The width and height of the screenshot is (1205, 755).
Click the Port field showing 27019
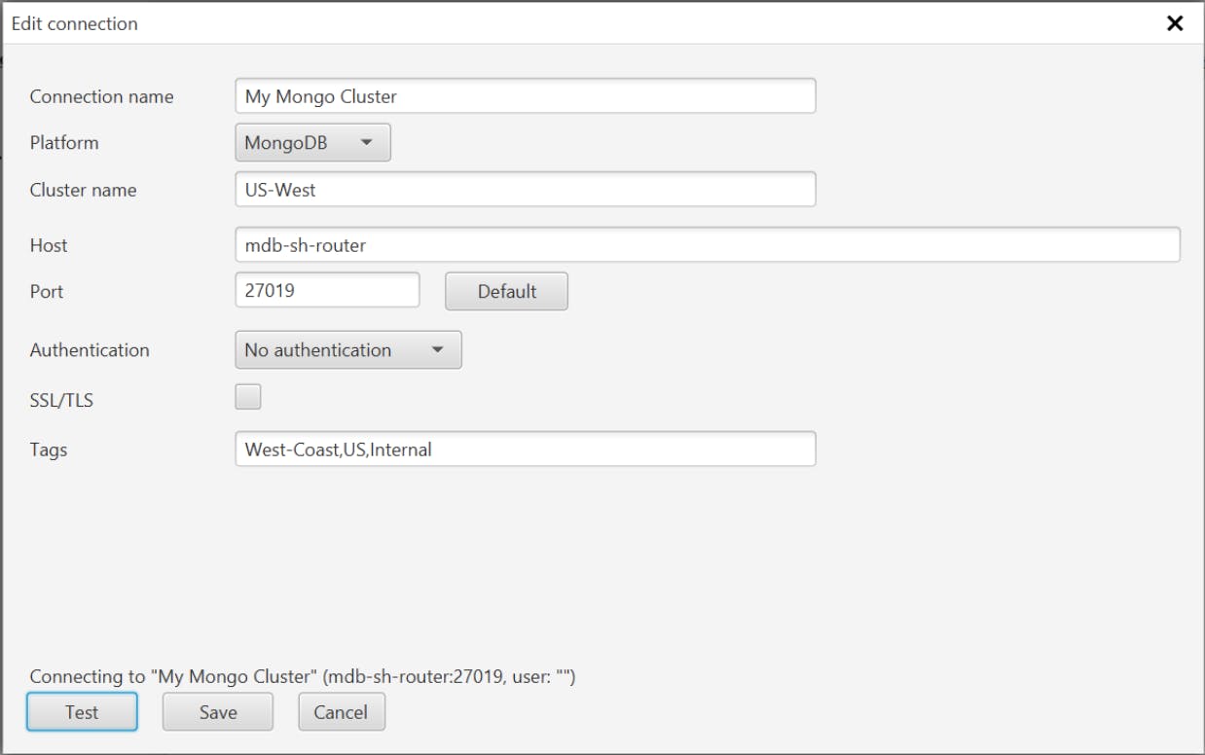click(x=327, y=291)
